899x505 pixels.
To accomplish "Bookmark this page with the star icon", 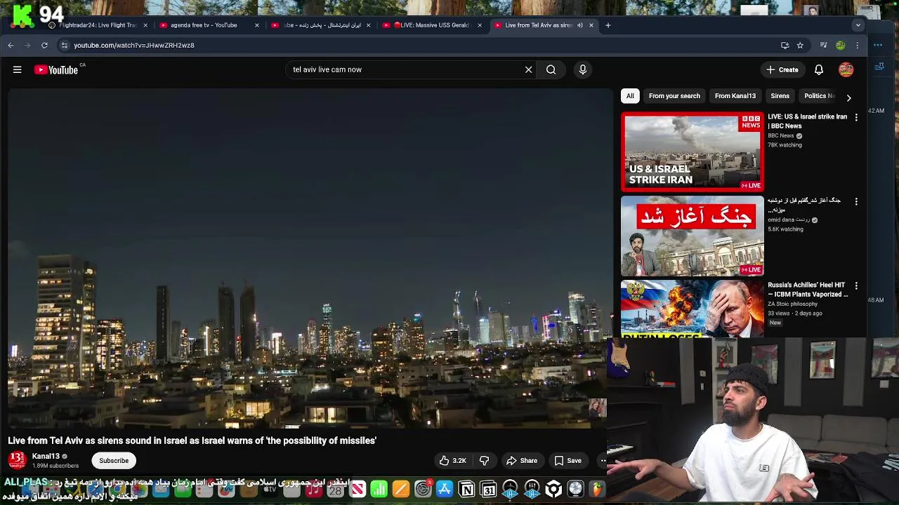I will pyautogui.click(x=800, y=45).
